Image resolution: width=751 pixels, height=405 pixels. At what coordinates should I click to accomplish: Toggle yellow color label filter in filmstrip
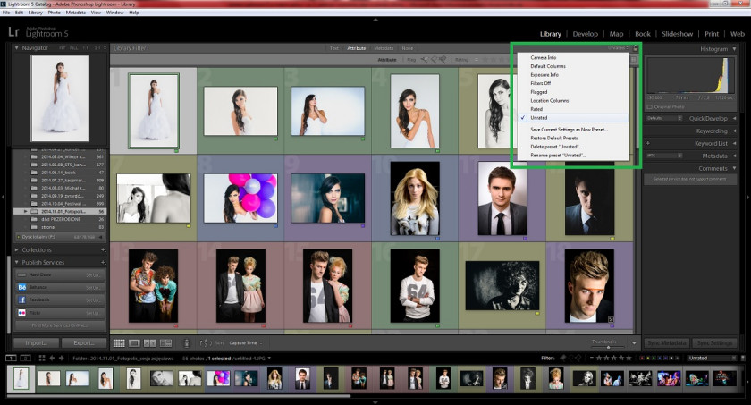(648, 358)
